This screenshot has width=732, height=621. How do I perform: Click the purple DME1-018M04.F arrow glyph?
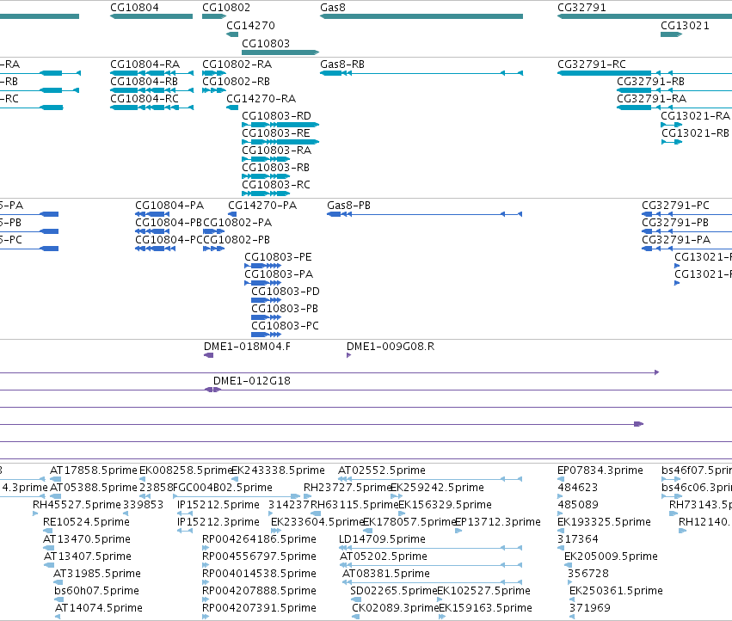pyautogui.click(x=209, y=356)
